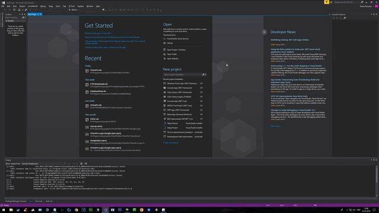Viewport: 379px width, 213px height.
Task: Select Console App (.NET Framework) template
Action: pos(183,88)
